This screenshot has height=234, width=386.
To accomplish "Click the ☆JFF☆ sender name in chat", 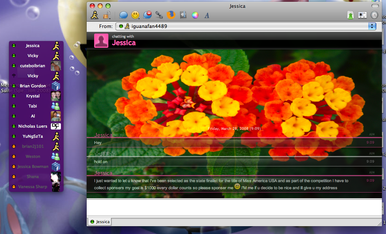I will pos(105,154).
